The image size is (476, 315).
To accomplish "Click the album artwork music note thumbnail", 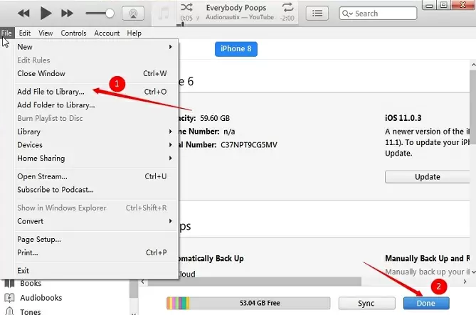I will coord(164,13).
